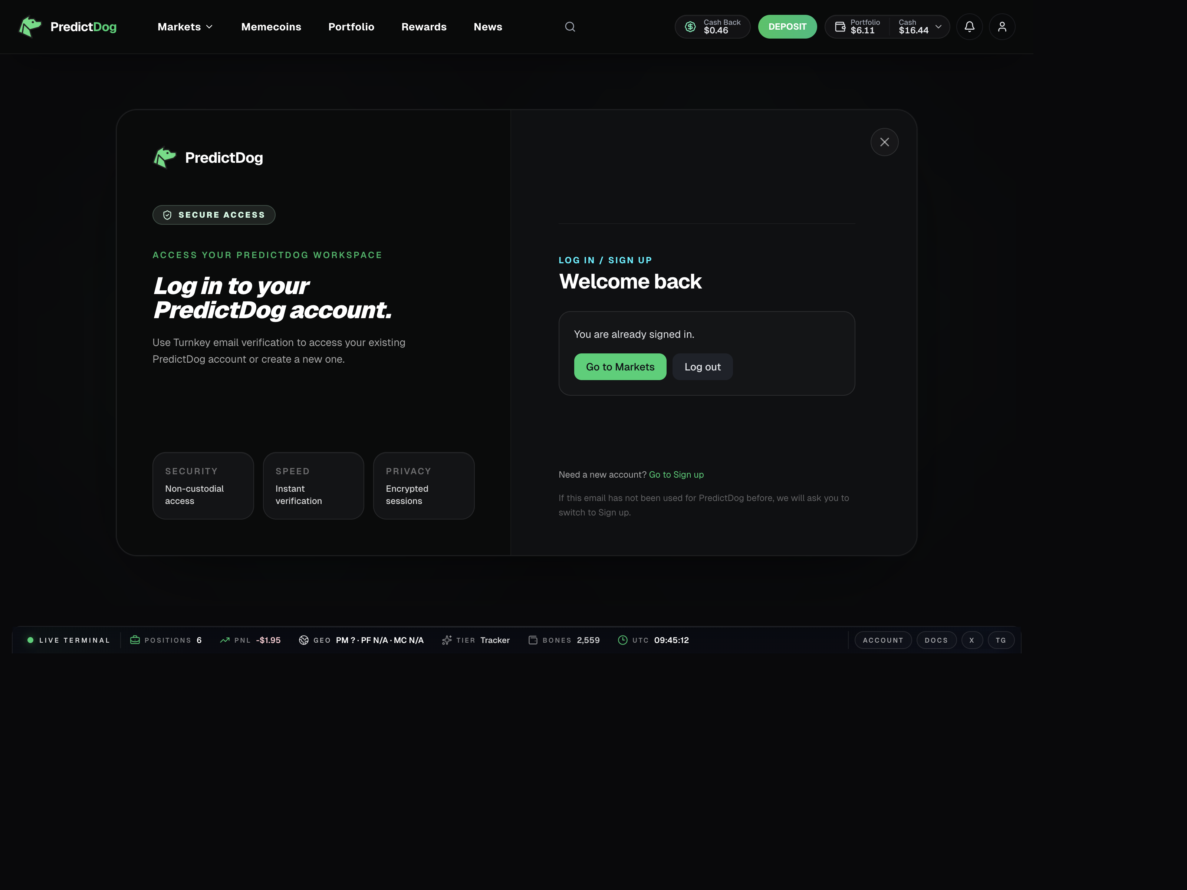Open the Rewards nav item
Image resolution: width=1187 pixels, height=890 pixels.
[x=423, y=27]
